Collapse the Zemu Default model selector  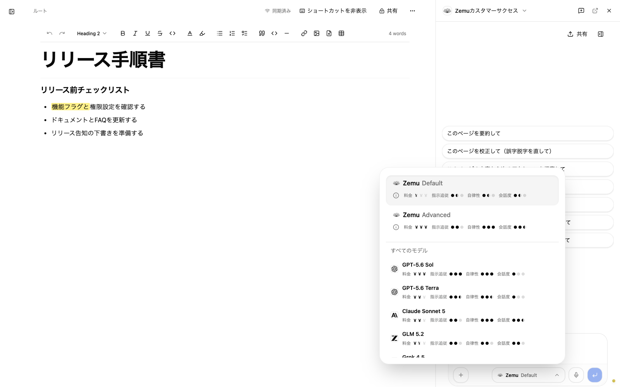529,375
